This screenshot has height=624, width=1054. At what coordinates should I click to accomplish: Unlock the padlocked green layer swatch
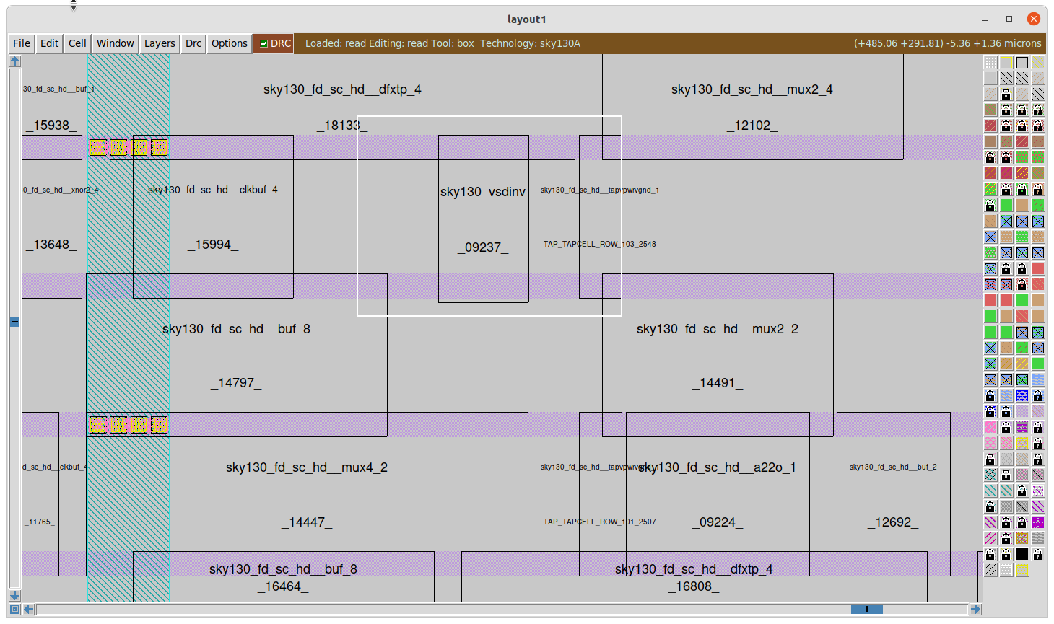click(x=1022, y=190)
